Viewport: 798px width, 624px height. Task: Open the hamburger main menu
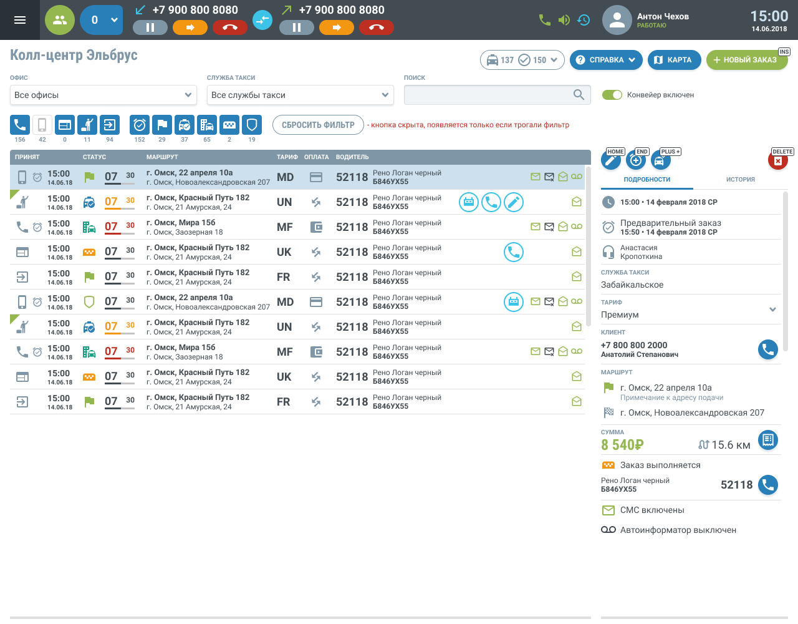20,20
